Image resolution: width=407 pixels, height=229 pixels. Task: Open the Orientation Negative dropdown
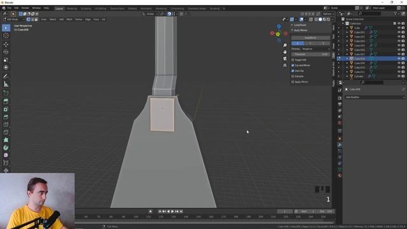[315, 49]
